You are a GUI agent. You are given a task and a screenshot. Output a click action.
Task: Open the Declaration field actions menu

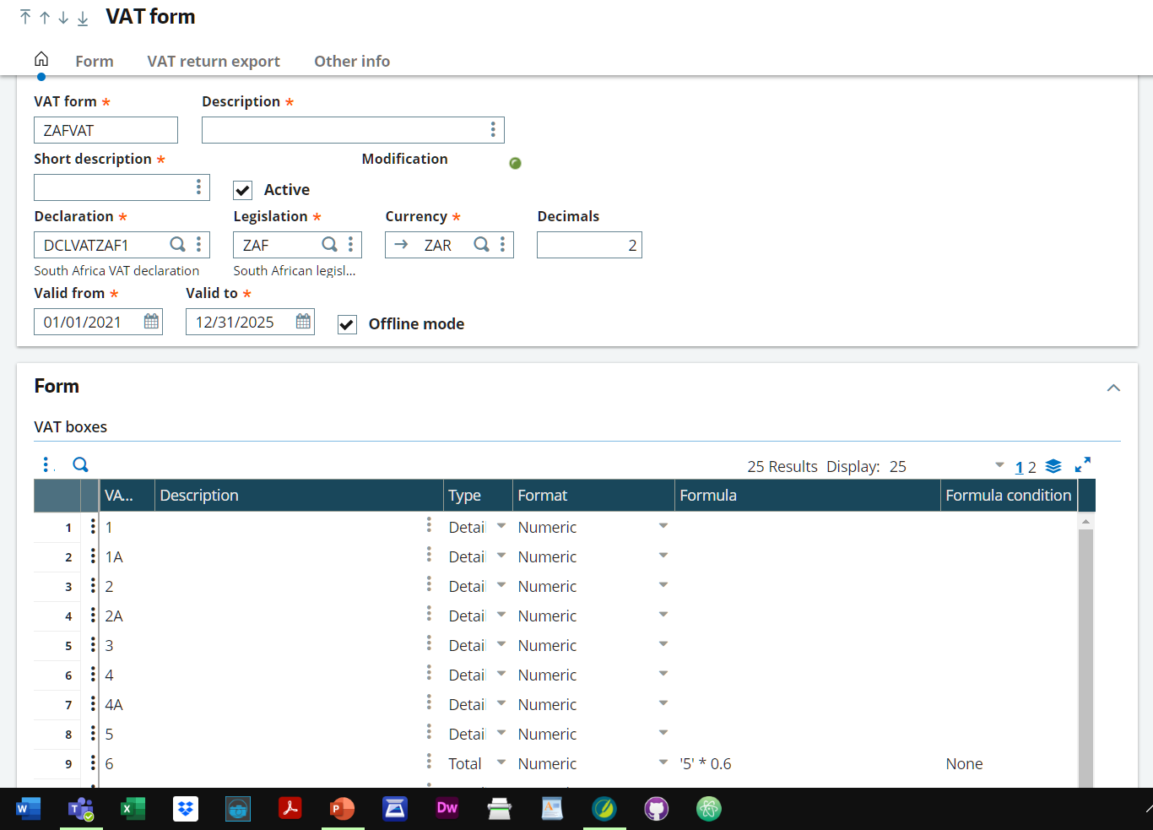[198, 245]
